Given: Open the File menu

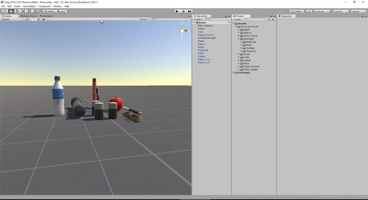Looking at the screenshot, I should pos(3,6).
